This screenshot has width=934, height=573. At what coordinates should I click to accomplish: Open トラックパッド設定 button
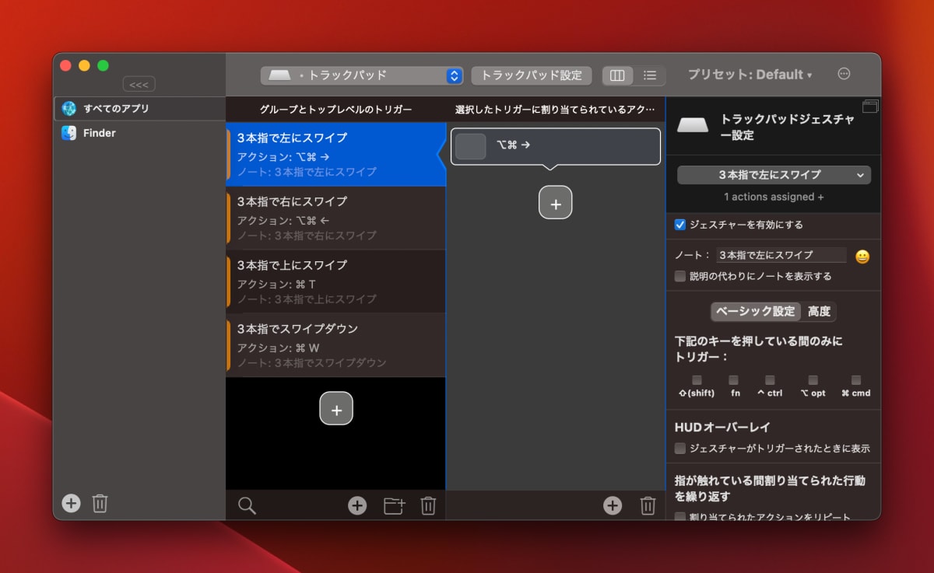click(532, 75)
